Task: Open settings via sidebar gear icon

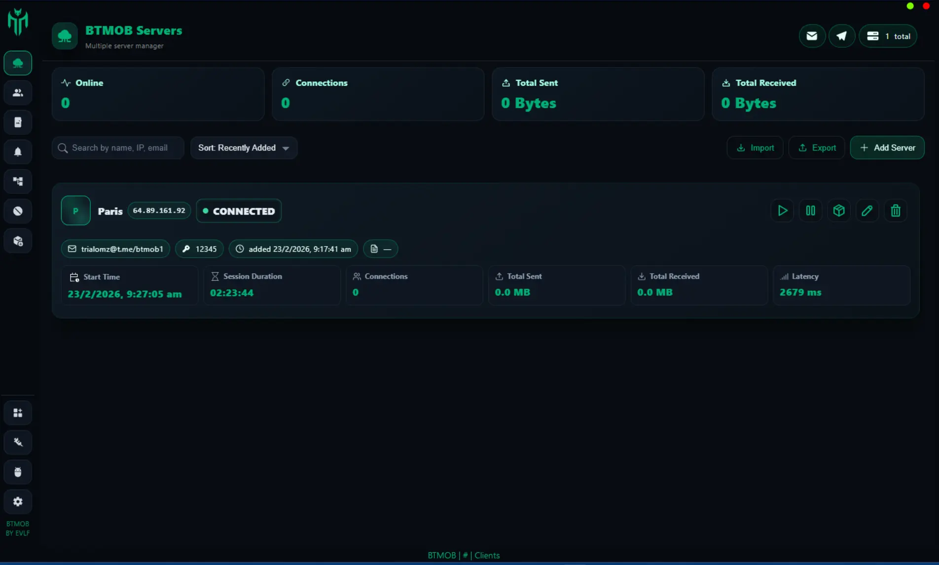Action: tap(18, 501)
